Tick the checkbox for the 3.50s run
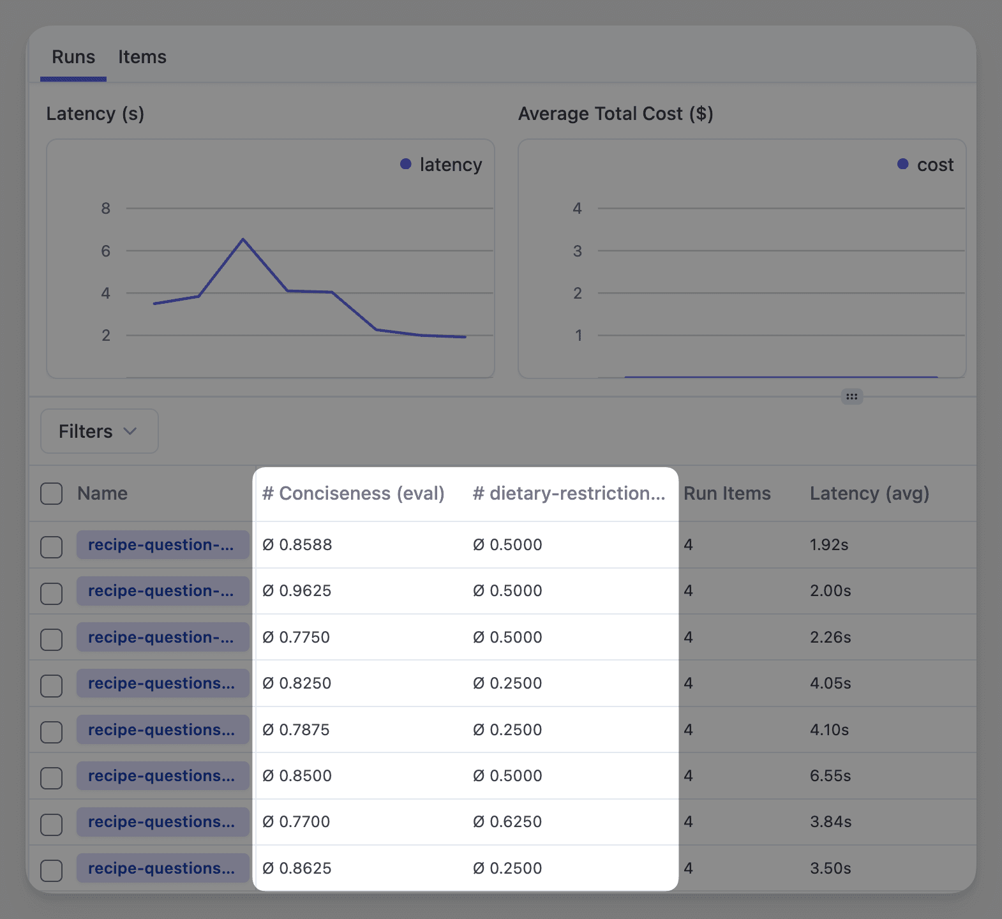The height and width of the screenshot is (919, 1002). coord(51,870)
